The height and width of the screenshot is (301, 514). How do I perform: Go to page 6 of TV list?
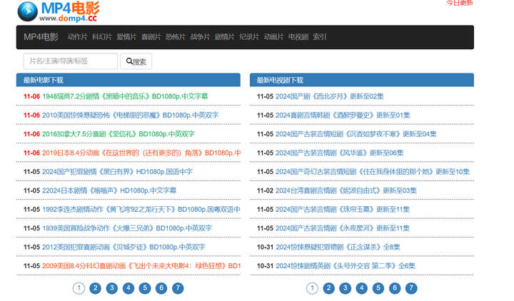click(395, 288)
